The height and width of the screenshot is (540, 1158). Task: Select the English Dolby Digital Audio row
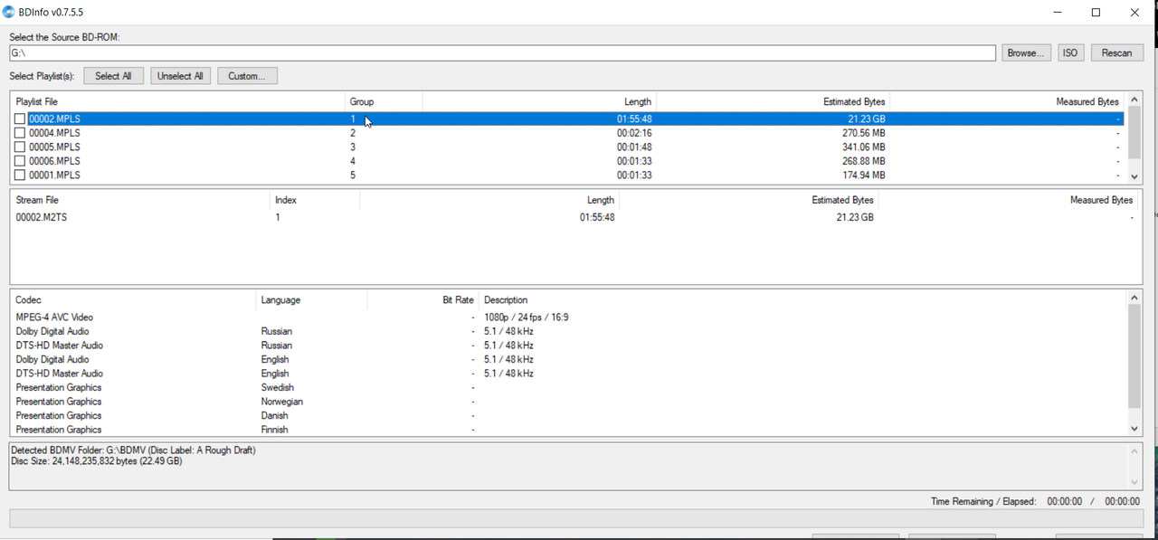(x=569, y=359)
